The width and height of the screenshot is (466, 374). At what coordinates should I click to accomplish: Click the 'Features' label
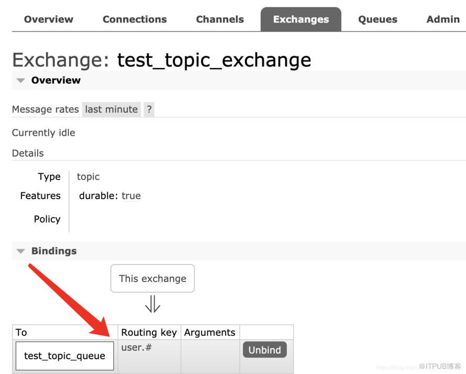(x=40, y=195)
